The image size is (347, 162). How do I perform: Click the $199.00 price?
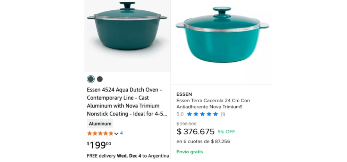[x=99, y=145]
